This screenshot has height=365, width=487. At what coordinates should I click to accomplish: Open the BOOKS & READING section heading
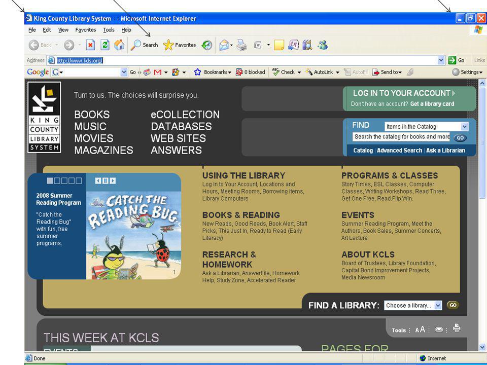(241, 215)
